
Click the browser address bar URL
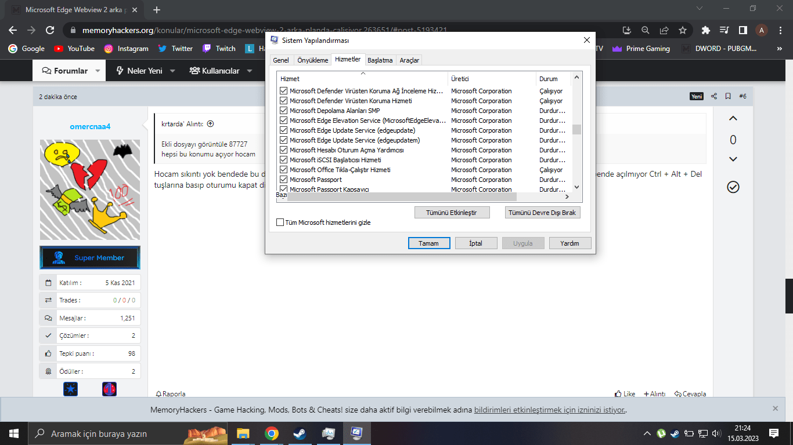(265, 30)
